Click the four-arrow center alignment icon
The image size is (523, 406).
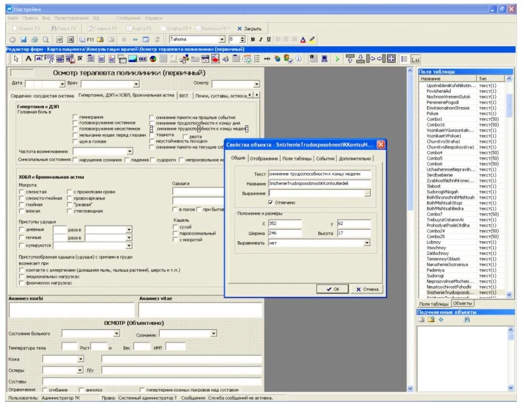point(391,59)
